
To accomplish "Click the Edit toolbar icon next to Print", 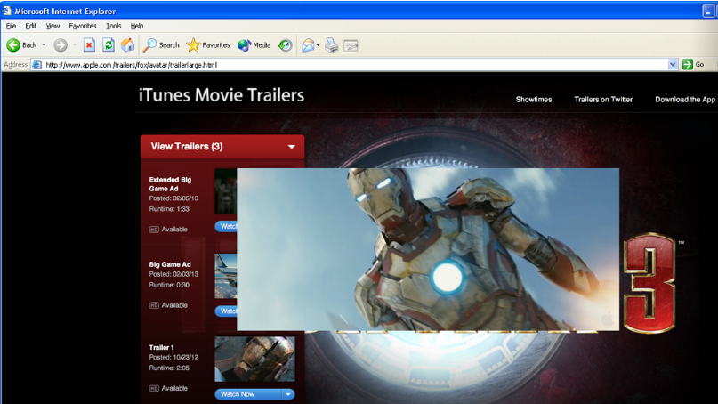I will pyautogui.click(x=351, y=45).
